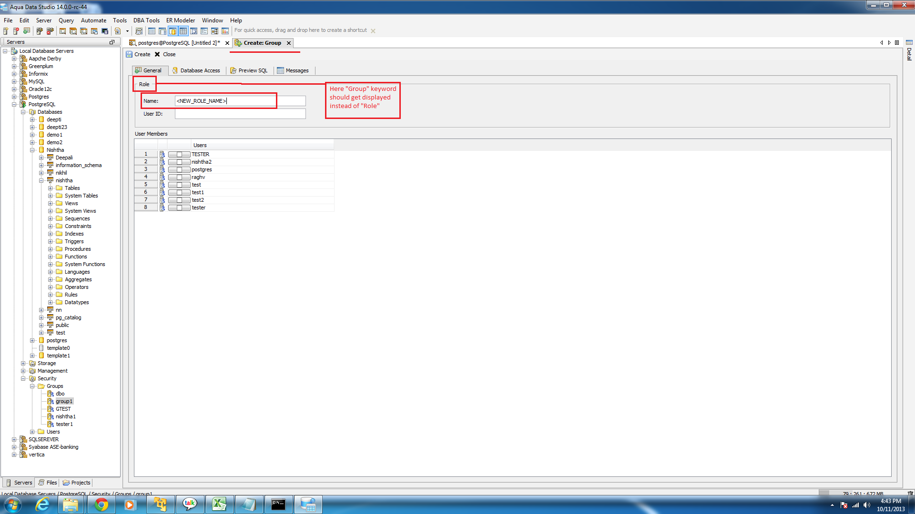
Task: Open the DBA Tools menu
Action: click(x=146, y=20)
